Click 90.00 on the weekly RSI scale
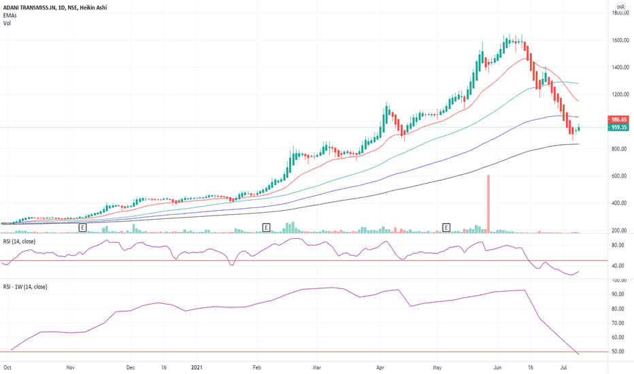The image size is (634, 374). coord(618,294)
